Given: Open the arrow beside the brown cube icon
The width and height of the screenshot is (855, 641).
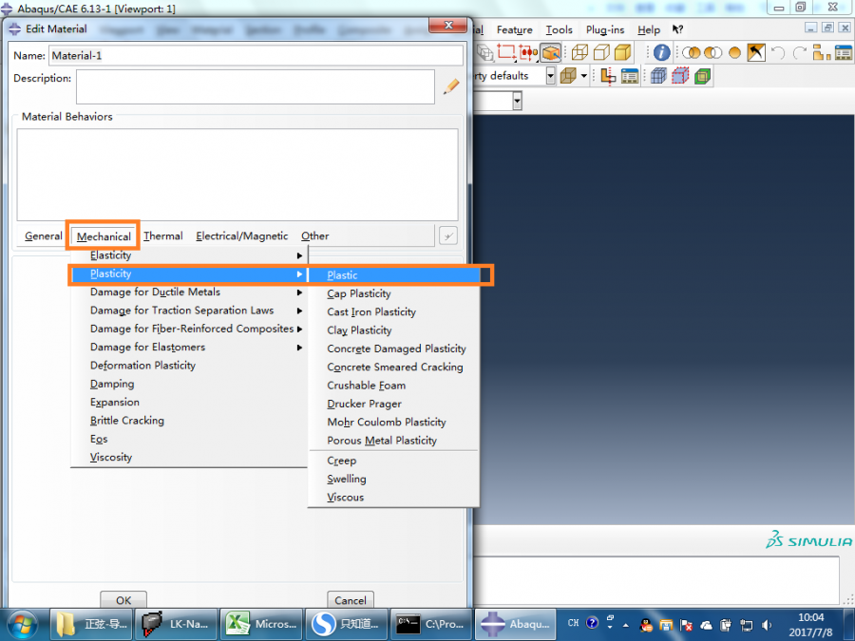Looking at the screenshot, I should (x=584, y=76).
